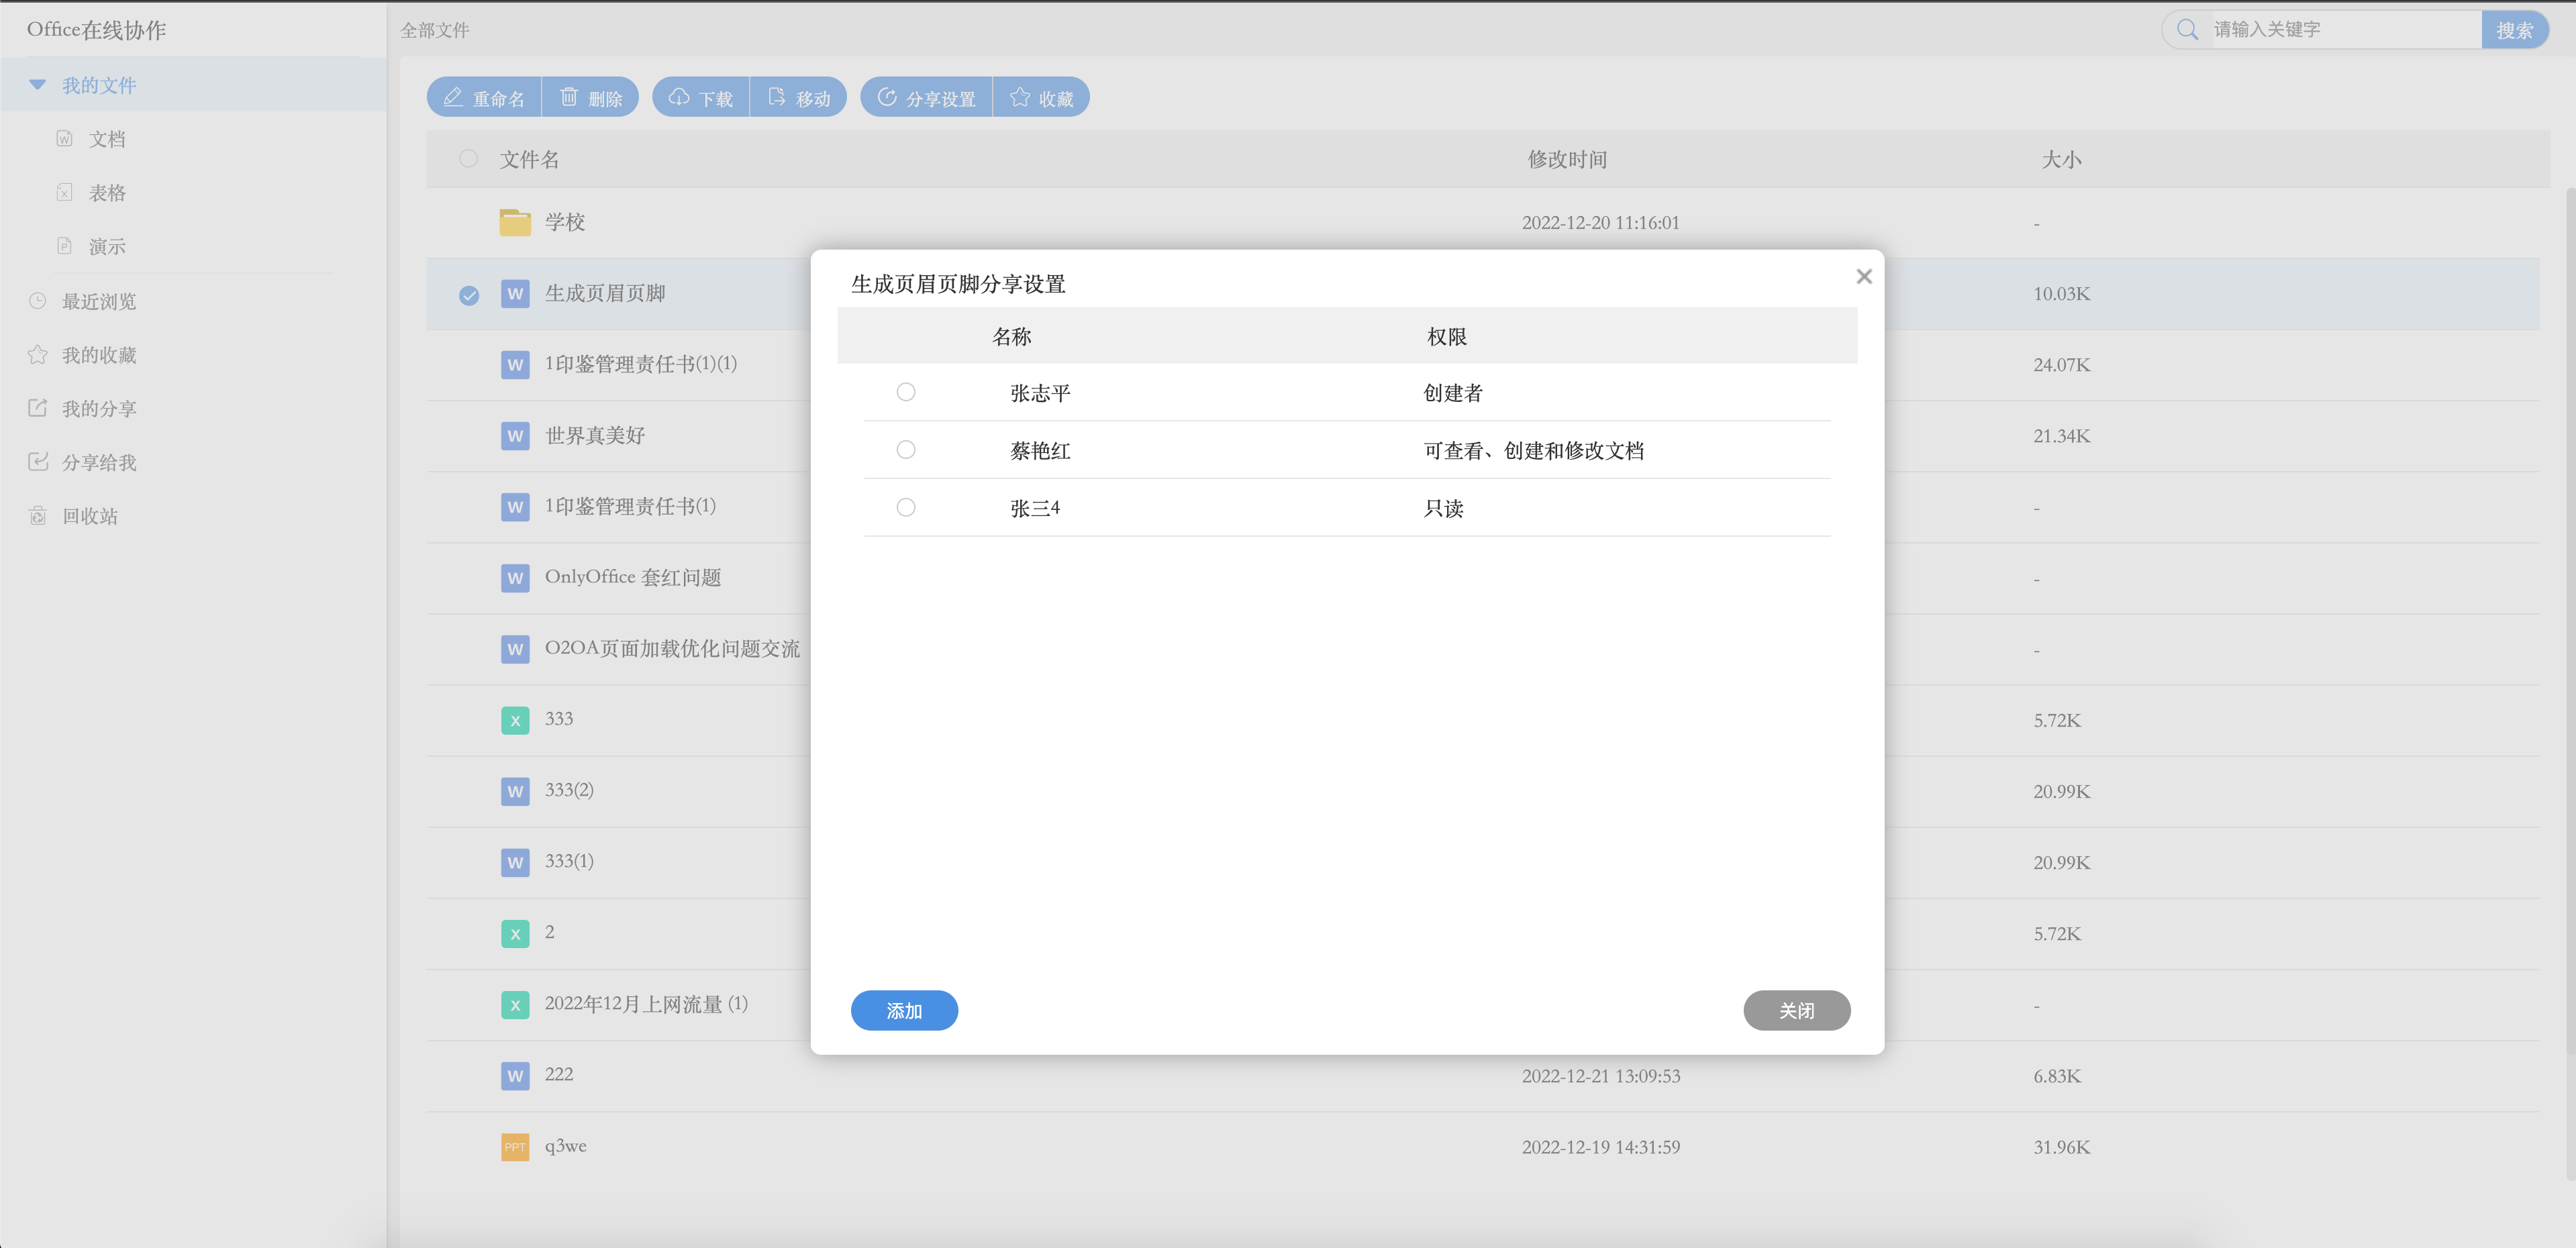Click the blue 添加 button
The width and height of the screenshot is (2576, 1248).
(x=904, y=1011)
